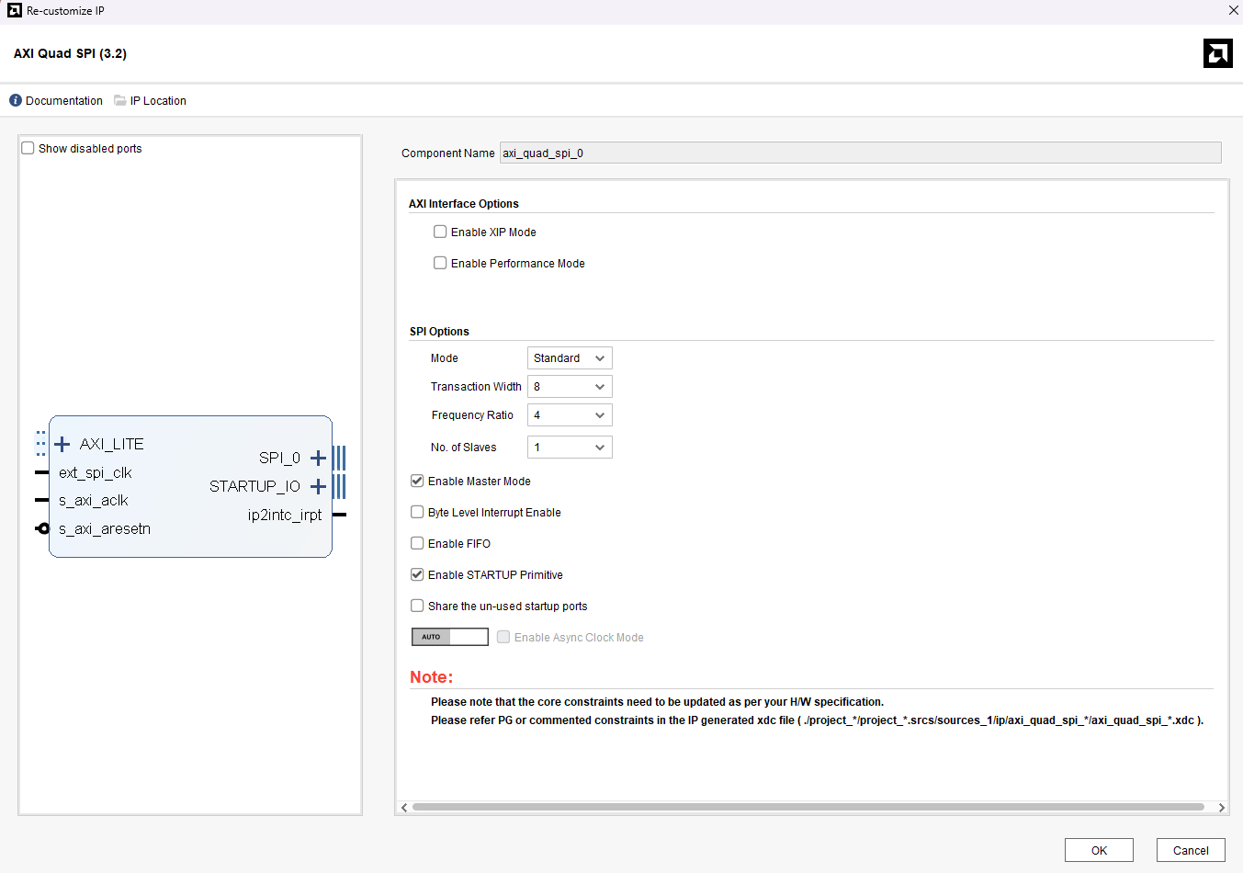This screenshot has width=1243, height=873.
Task: Open the Mode dropdown set to Standard
Action: click(x=570, y=358)
